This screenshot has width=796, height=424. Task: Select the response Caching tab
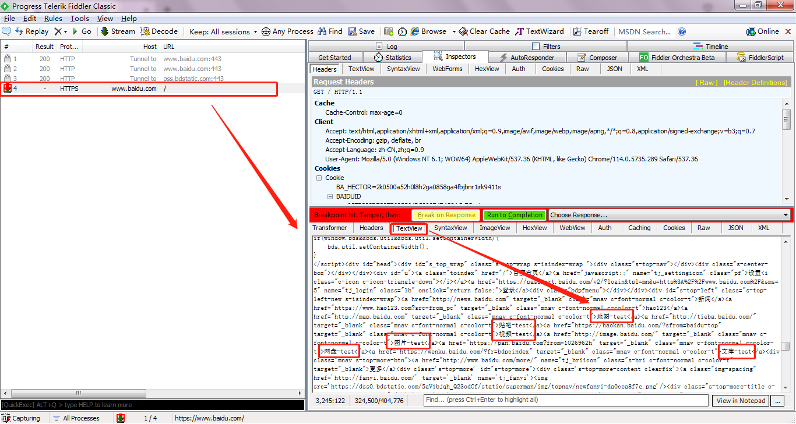639,228
